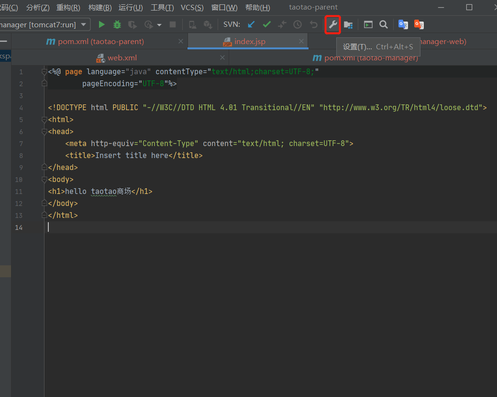Open the VCS(S) menu
This screenshot has height=397, width=497.
(192, 7)
